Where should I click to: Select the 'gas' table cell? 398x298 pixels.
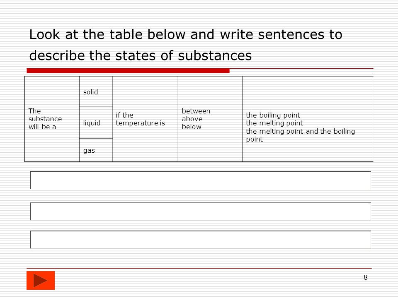pos(96,150)
